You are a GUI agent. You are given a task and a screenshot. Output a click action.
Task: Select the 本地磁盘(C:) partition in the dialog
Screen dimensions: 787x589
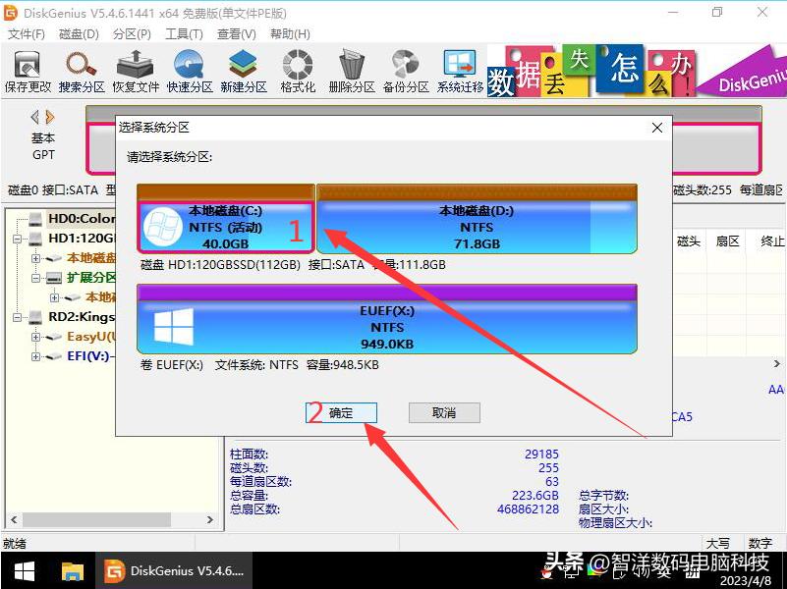pos(225,226)
